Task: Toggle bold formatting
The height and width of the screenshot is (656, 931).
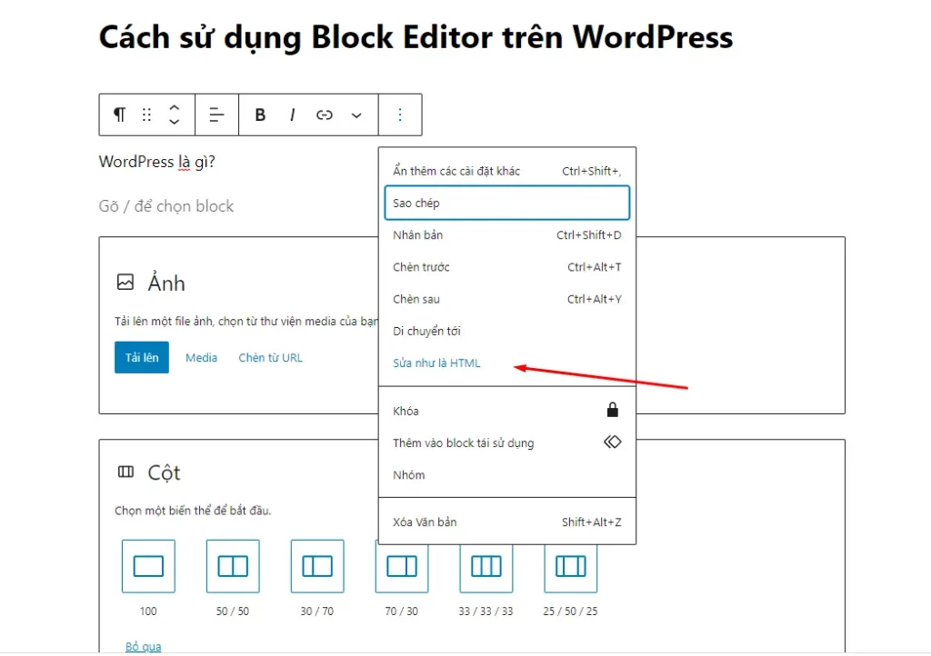Action: pos(260,114)
